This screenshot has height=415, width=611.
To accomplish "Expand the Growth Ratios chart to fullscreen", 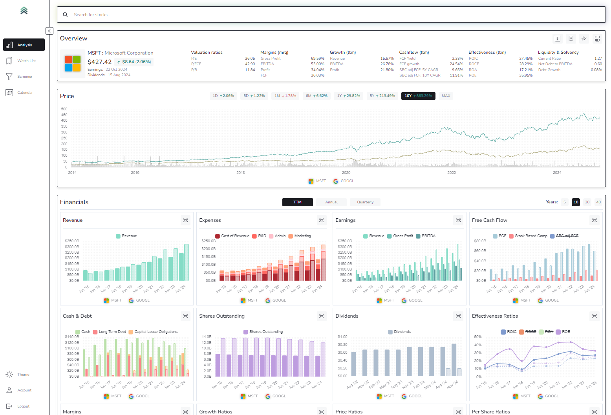I will (x=322, y=411).
